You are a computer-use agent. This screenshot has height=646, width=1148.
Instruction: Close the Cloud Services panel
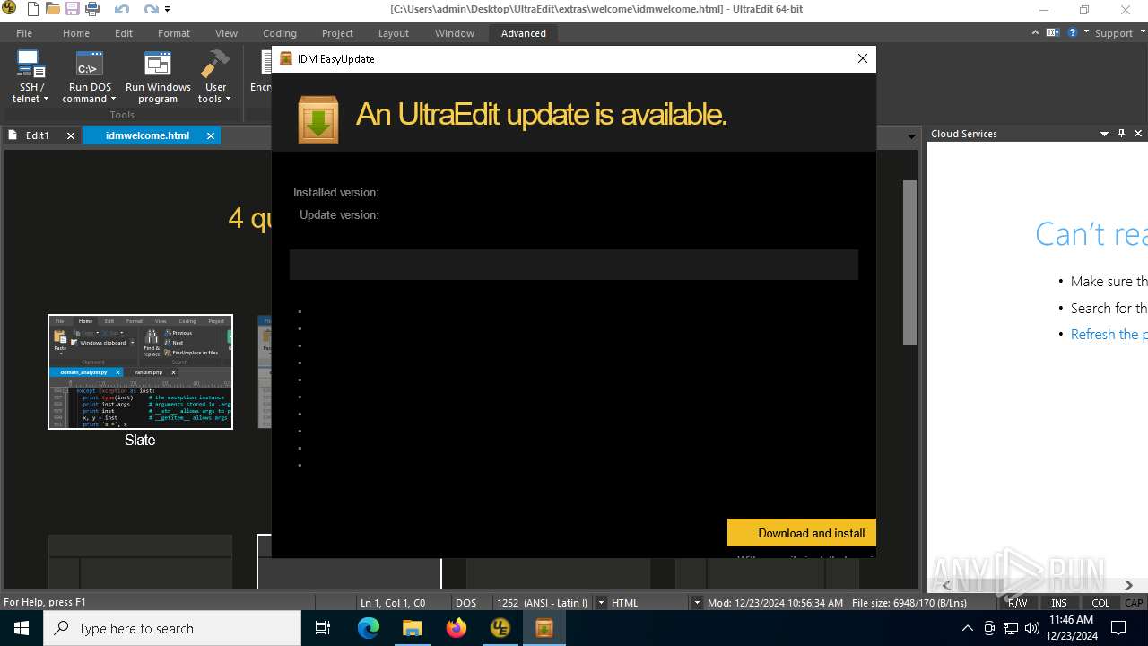click(x=1138, y=134)
